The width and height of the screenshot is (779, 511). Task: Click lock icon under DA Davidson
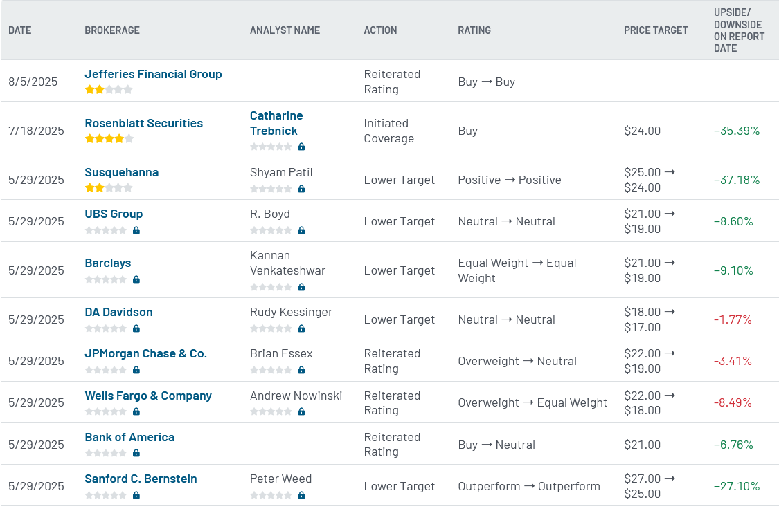point(136,328)
